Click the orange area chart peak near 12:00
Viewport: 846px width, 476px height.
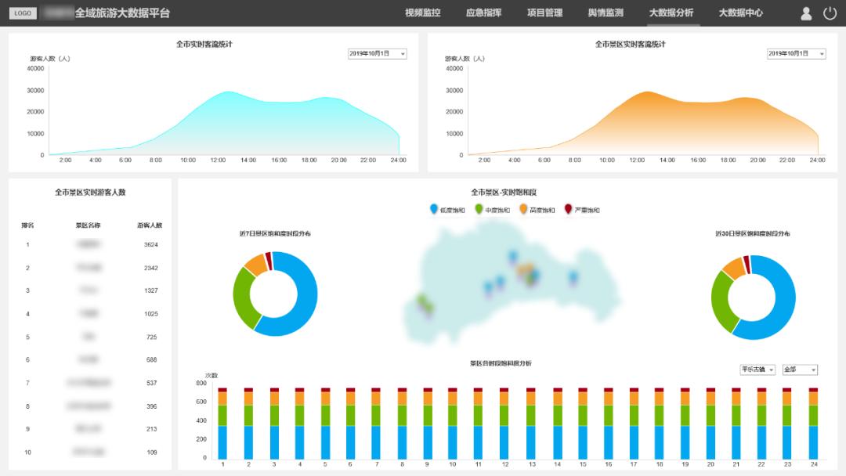pyautogui.click(x=646, y=92)
